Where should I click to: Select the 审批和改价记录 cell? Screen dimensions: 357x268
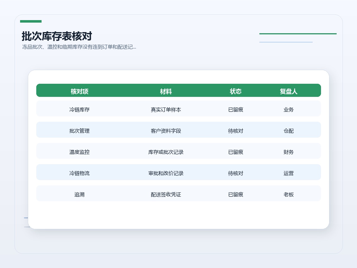166,173
